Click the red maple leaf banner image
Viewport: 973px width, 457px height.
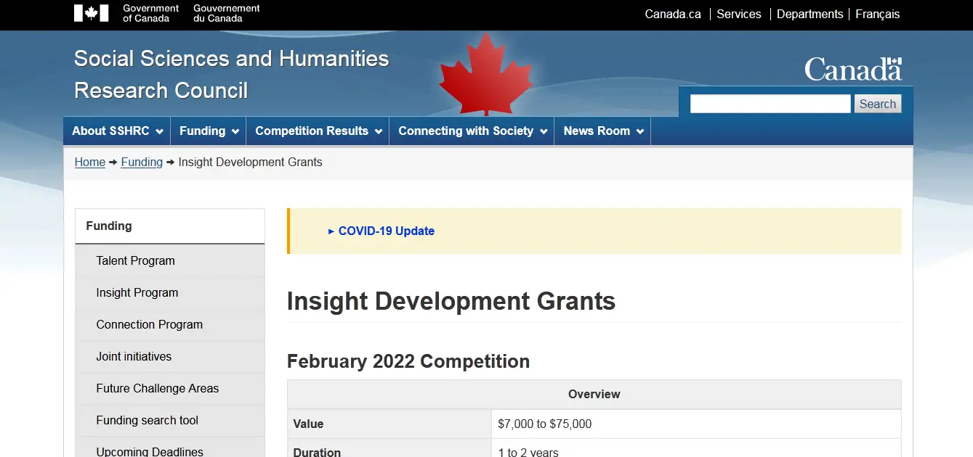[x=485, y=74]
